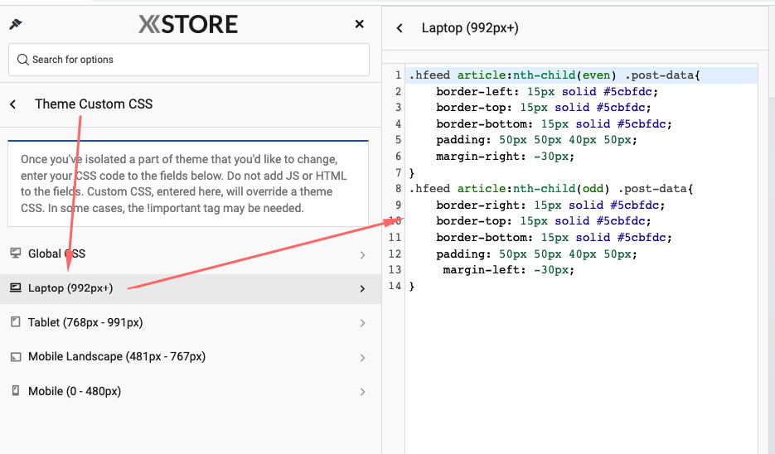Focus the Search for options field
Image resolution: width=775 pixels, height=454 pixels.
coord(189,60)
